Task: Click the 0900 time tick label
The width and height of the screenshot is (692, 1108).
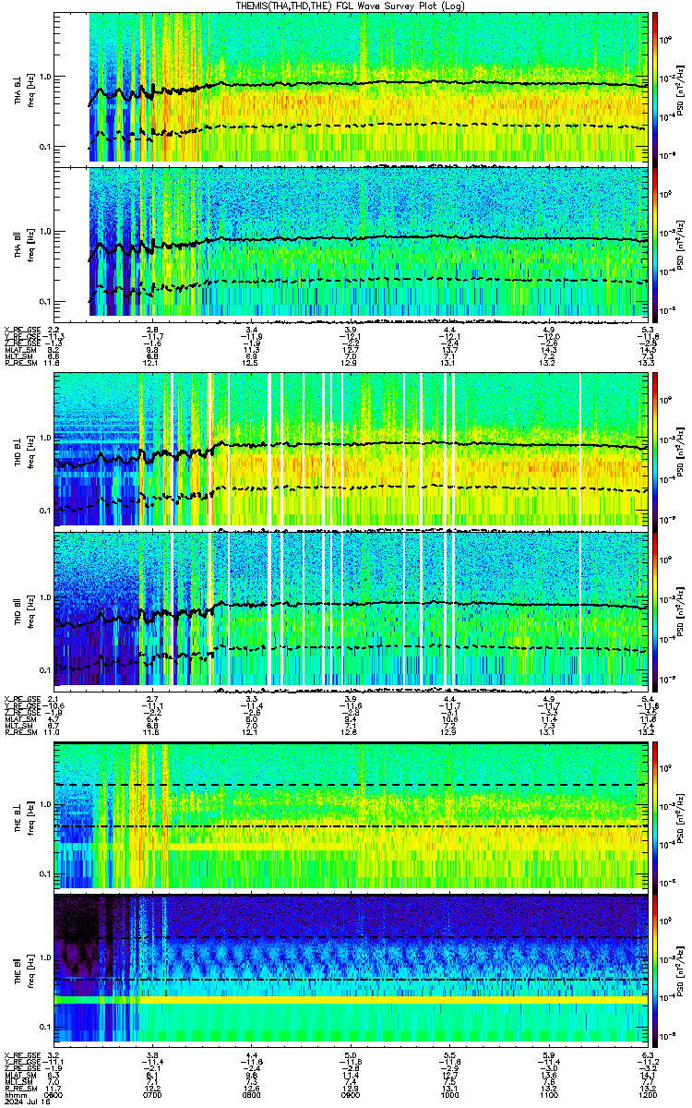Action: coord(352,1093)
